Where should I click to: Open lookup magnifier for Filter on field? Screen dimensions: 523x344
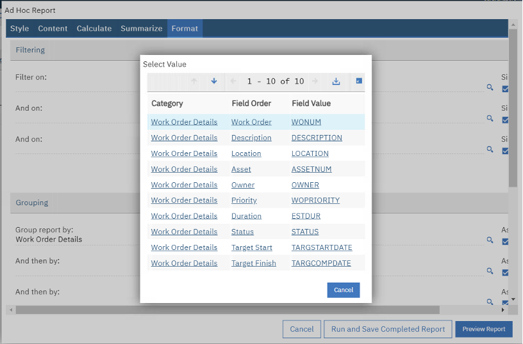490,88
